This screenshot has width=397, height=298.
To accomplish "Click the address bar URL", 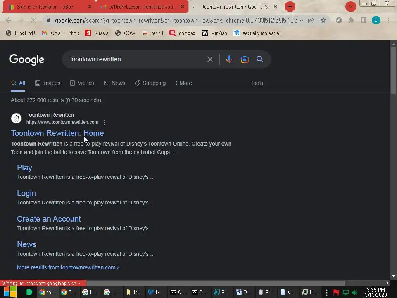I will 179,20.
